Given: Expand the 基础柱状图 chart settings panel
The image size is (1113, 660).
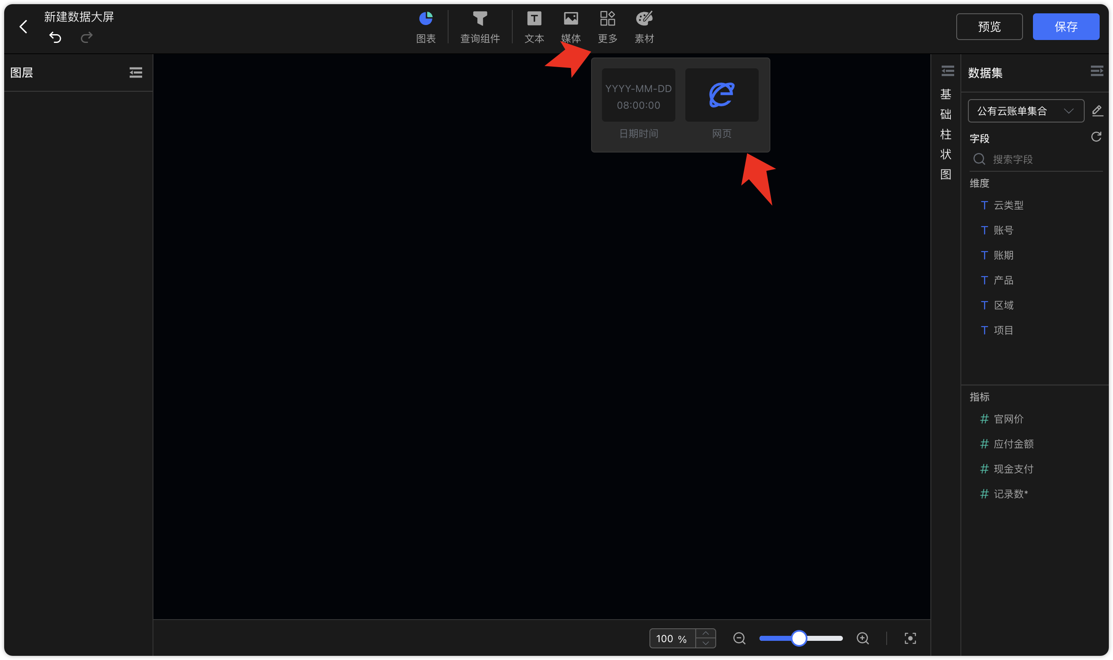Looking at the screenshot, I should point(948,71).
